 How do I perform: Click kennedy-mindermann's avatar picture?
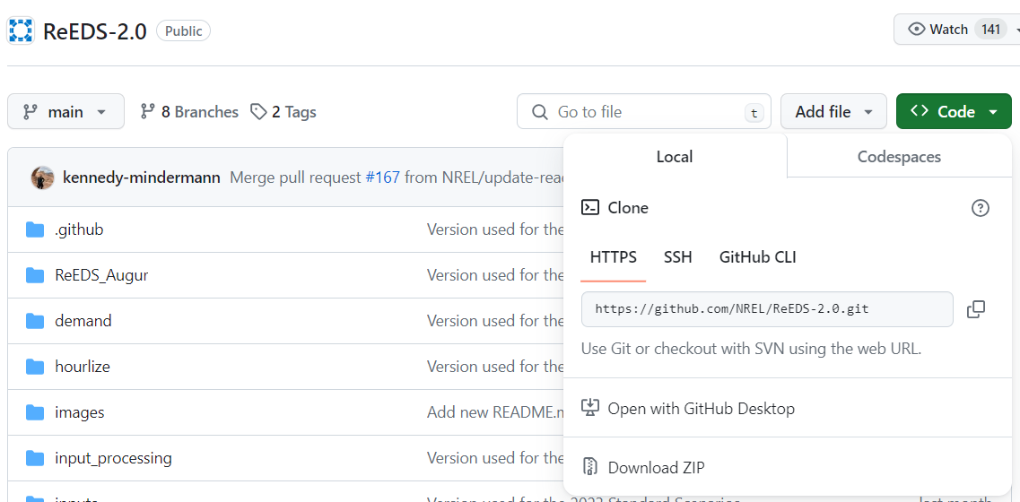coord(43,177)
